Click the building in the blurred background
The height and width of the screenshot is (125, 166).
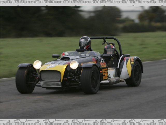[130, 14]
